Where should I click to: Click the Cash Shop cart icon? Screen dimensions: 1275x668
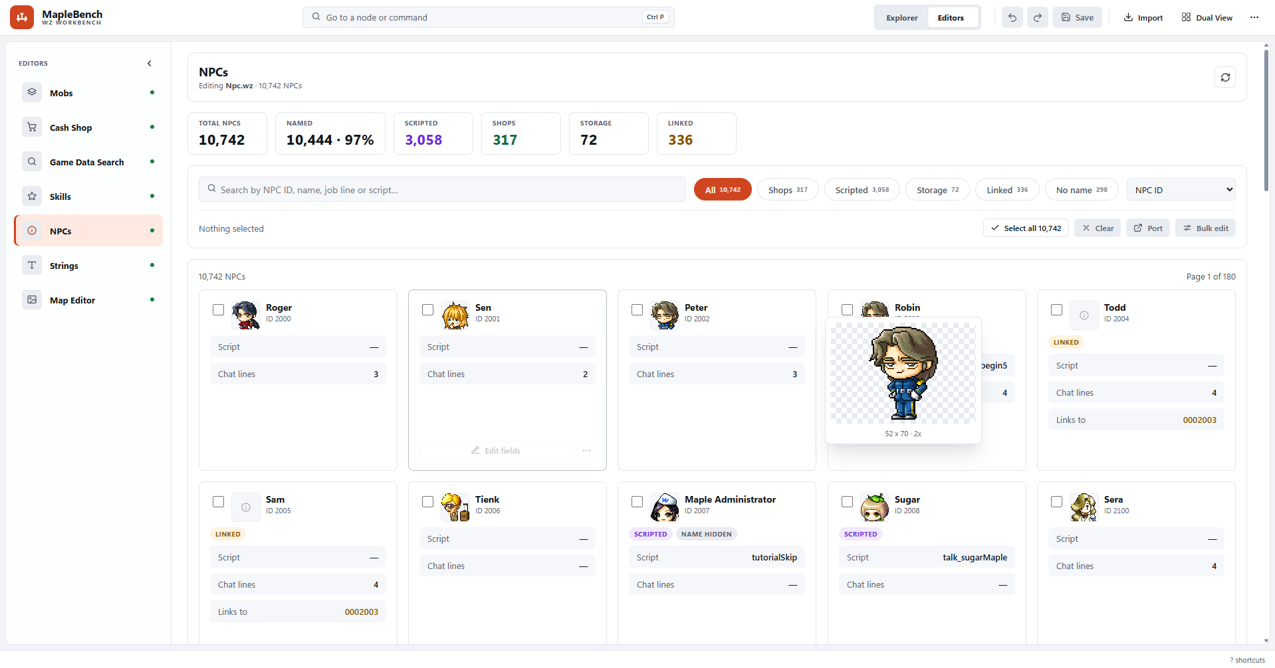(x=32, y=127)
